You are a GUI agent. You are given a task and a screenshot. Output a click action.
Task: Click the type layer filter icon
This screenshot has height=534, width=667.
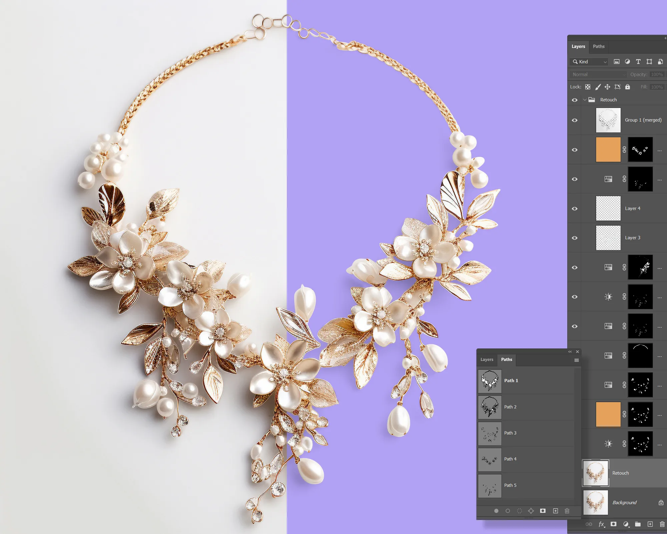pyautogui.click(x=638, y=62)
